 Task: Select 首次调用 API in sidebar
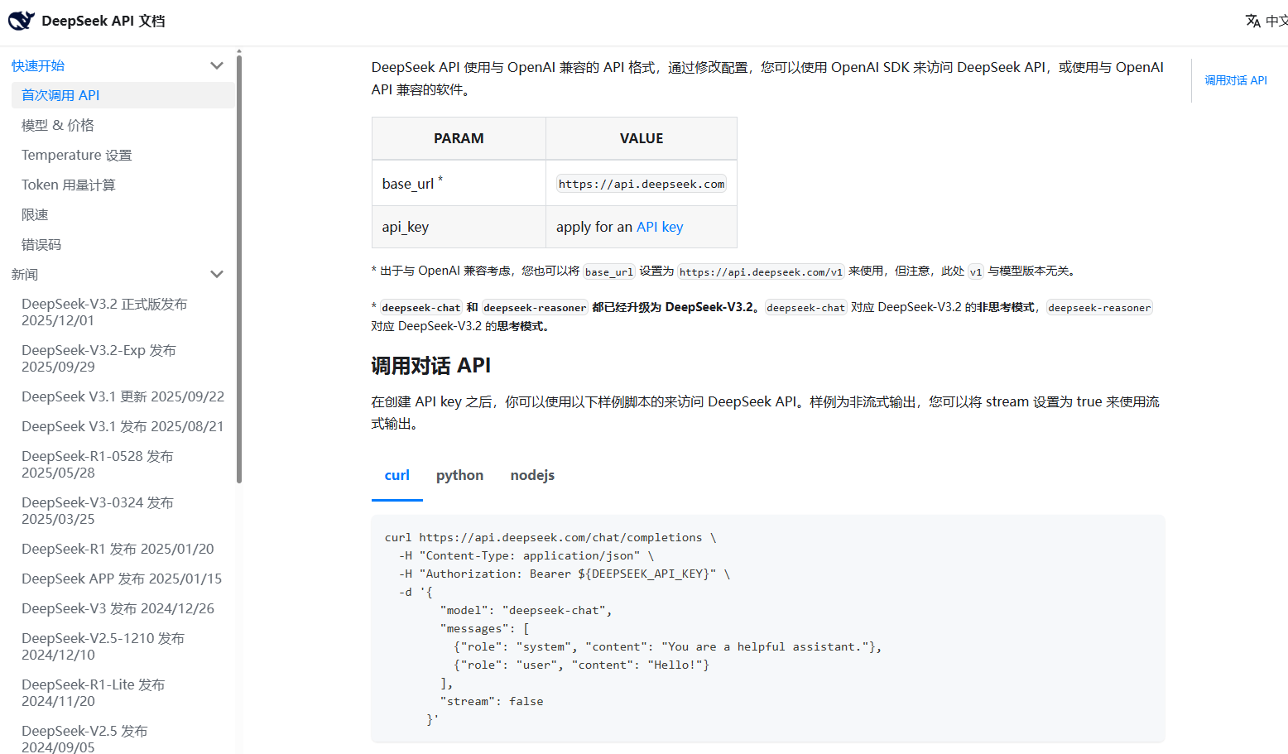123,95
